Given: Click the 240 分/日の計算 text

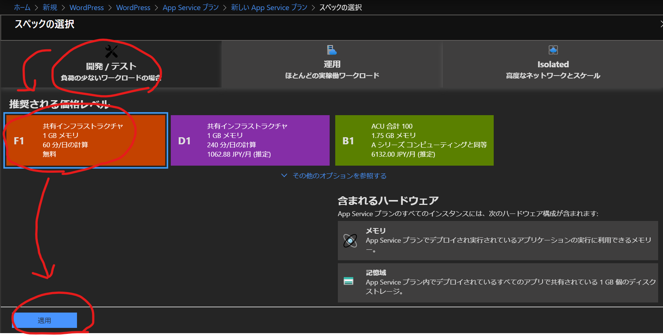Looking at the screenshot, I should tap(232, 145).
